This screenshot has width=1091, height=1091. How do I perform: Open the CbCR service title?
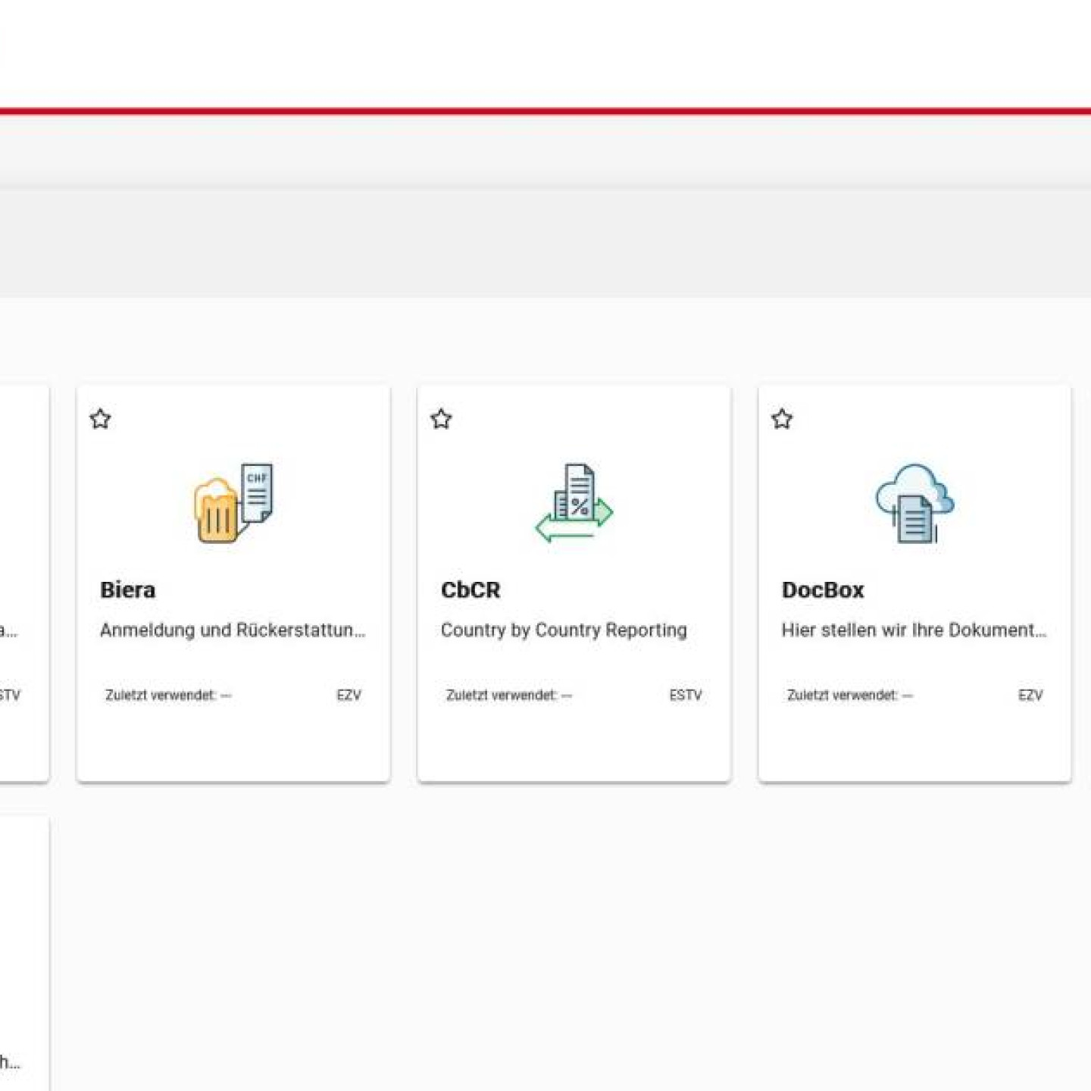click(x=470, y=589)
